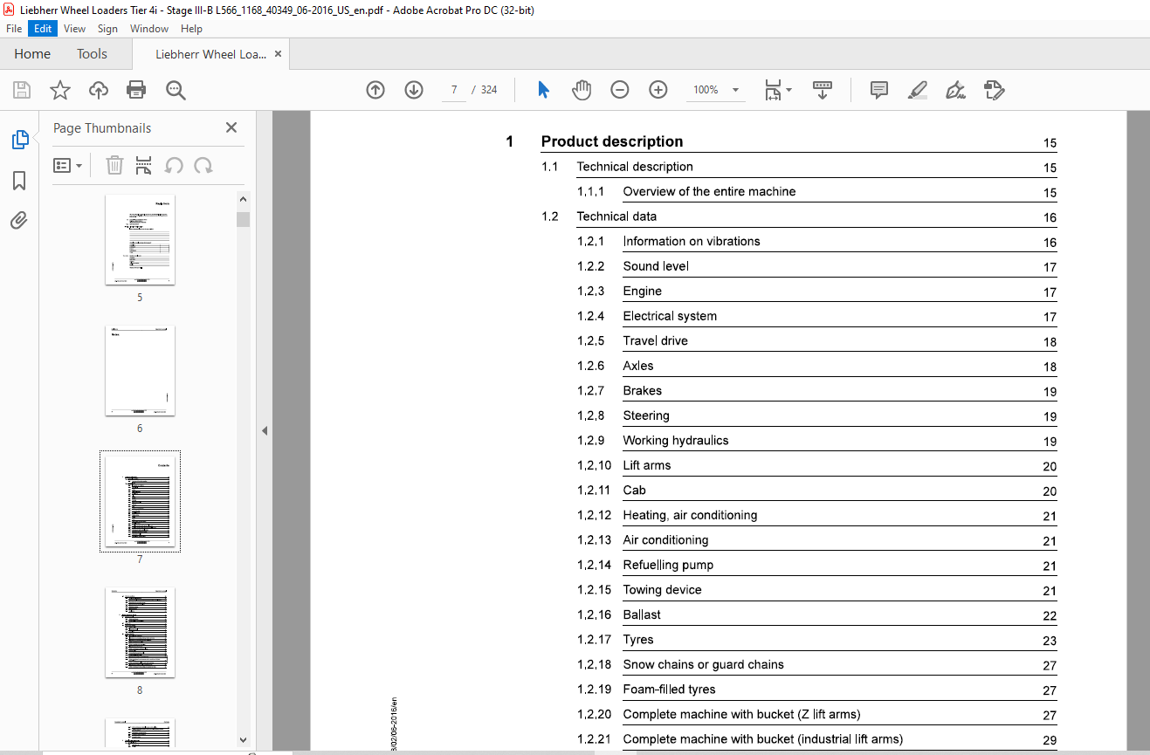Open 'Overview of the entire machine' entry
The height and width of the screenshot is (755, 1150).
coord(709,191)
